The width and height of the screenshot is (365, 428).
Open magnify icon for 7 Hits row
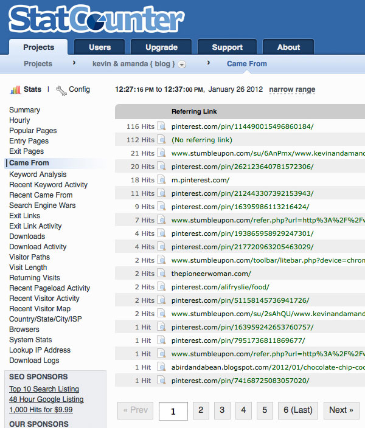click(161, 220)
